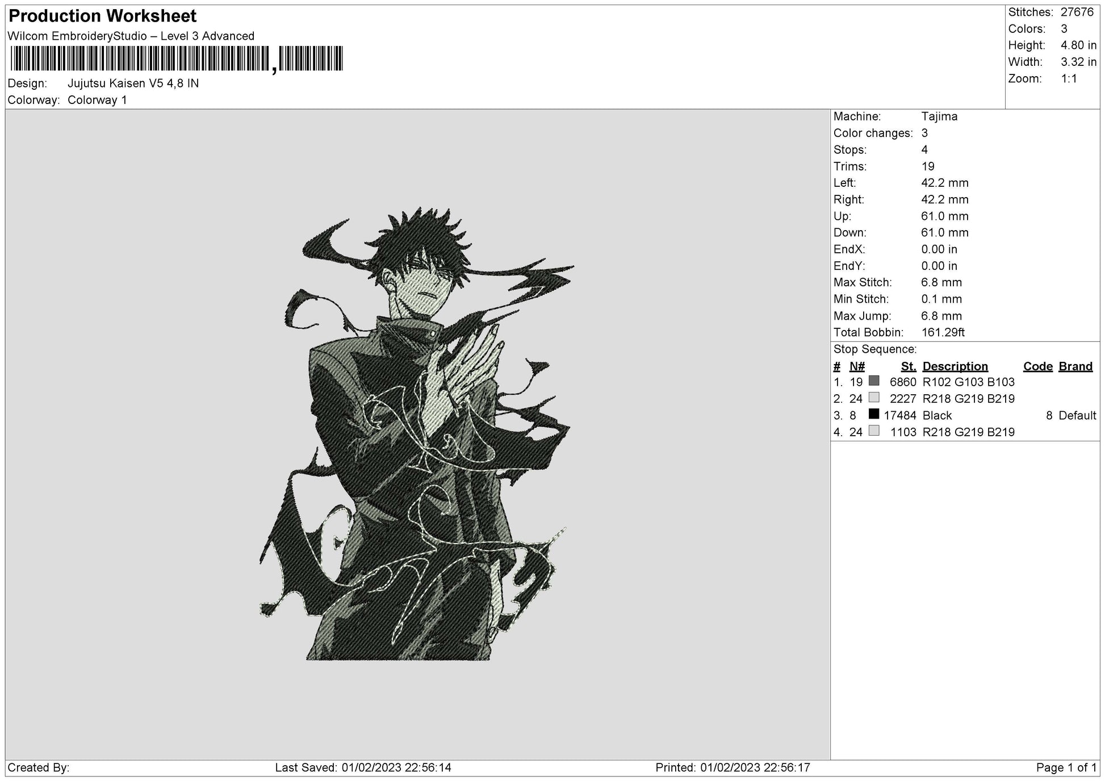The image size is (1105, 781).
Task: Click the 'Down:' label
Action: click(x=850, y=233)
